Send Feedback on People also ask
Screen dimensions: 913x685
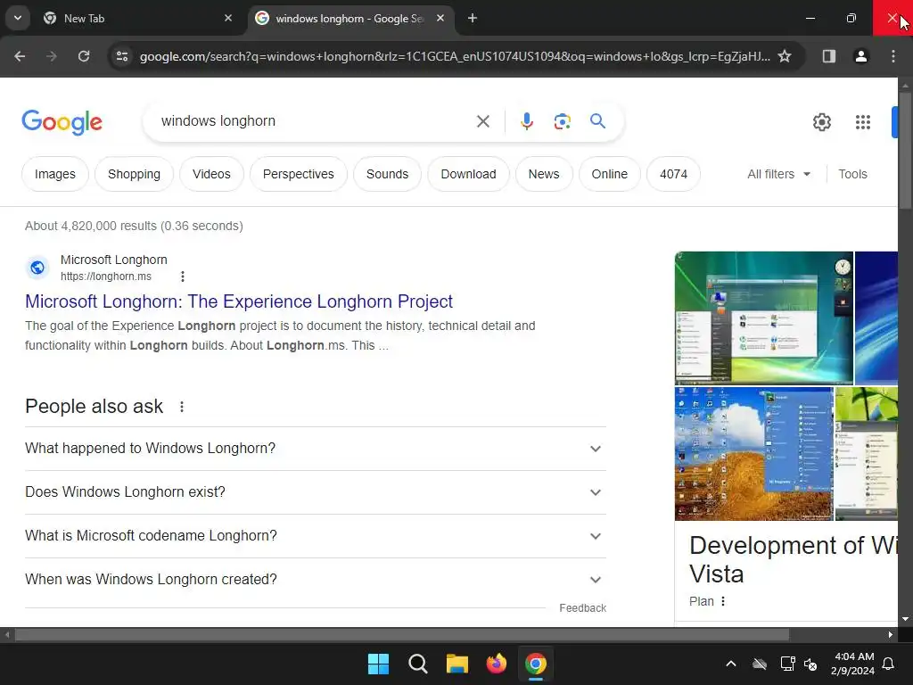click(582, 608)
